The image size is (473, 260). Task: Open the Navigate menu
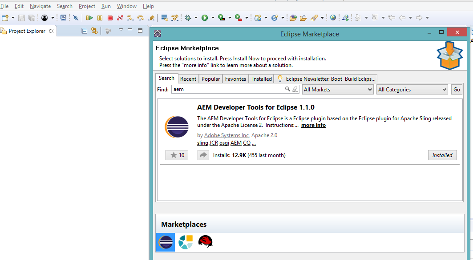40,6
